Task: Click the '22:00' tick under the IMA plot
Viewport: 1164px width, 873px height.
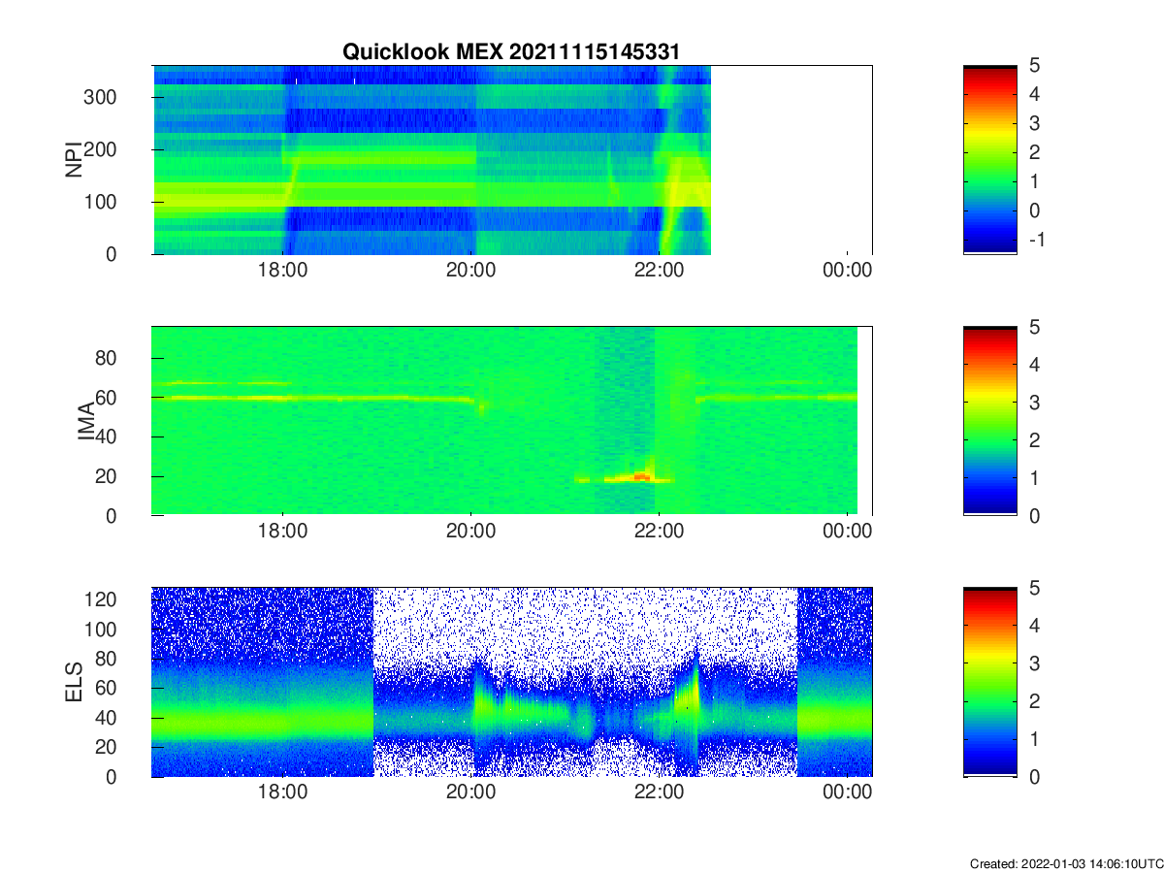Action: (x=659, y=532)
